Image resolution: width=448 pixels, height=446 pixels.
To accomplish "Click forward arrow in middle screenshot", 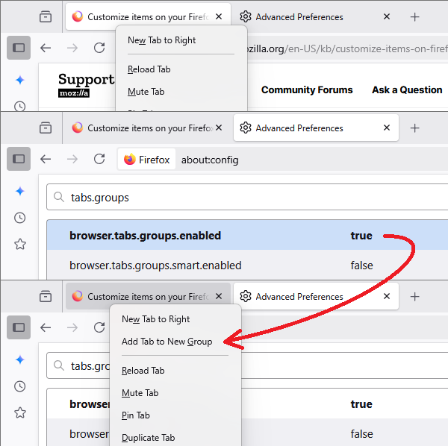I will [x=72, y=159].
